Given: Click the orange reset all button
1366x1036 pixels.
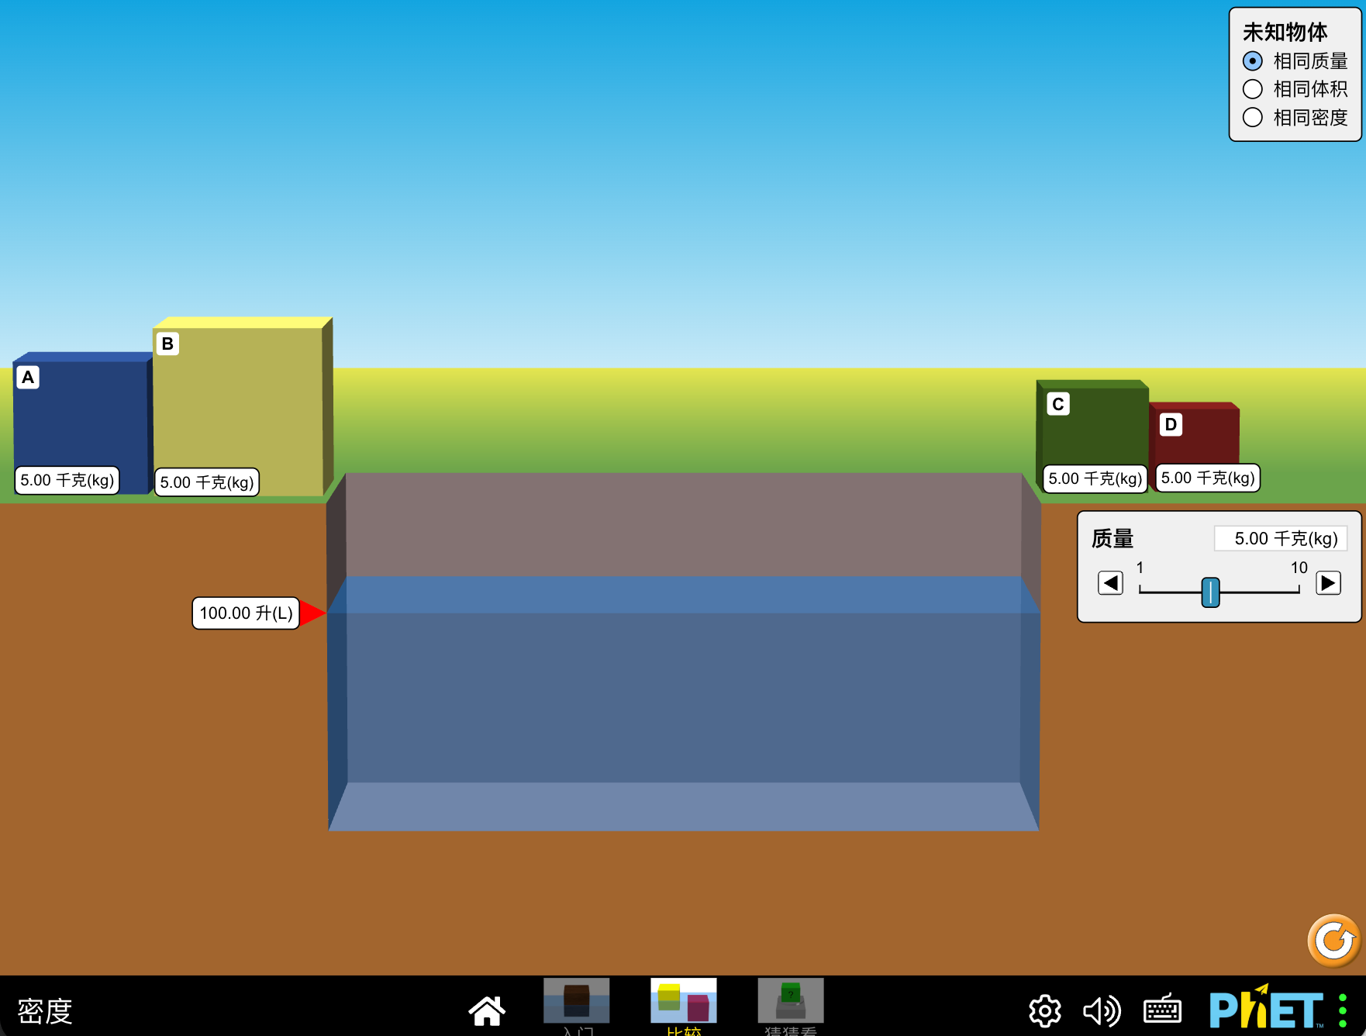Looking at the screenshot, I should [x=1333, y=941].
